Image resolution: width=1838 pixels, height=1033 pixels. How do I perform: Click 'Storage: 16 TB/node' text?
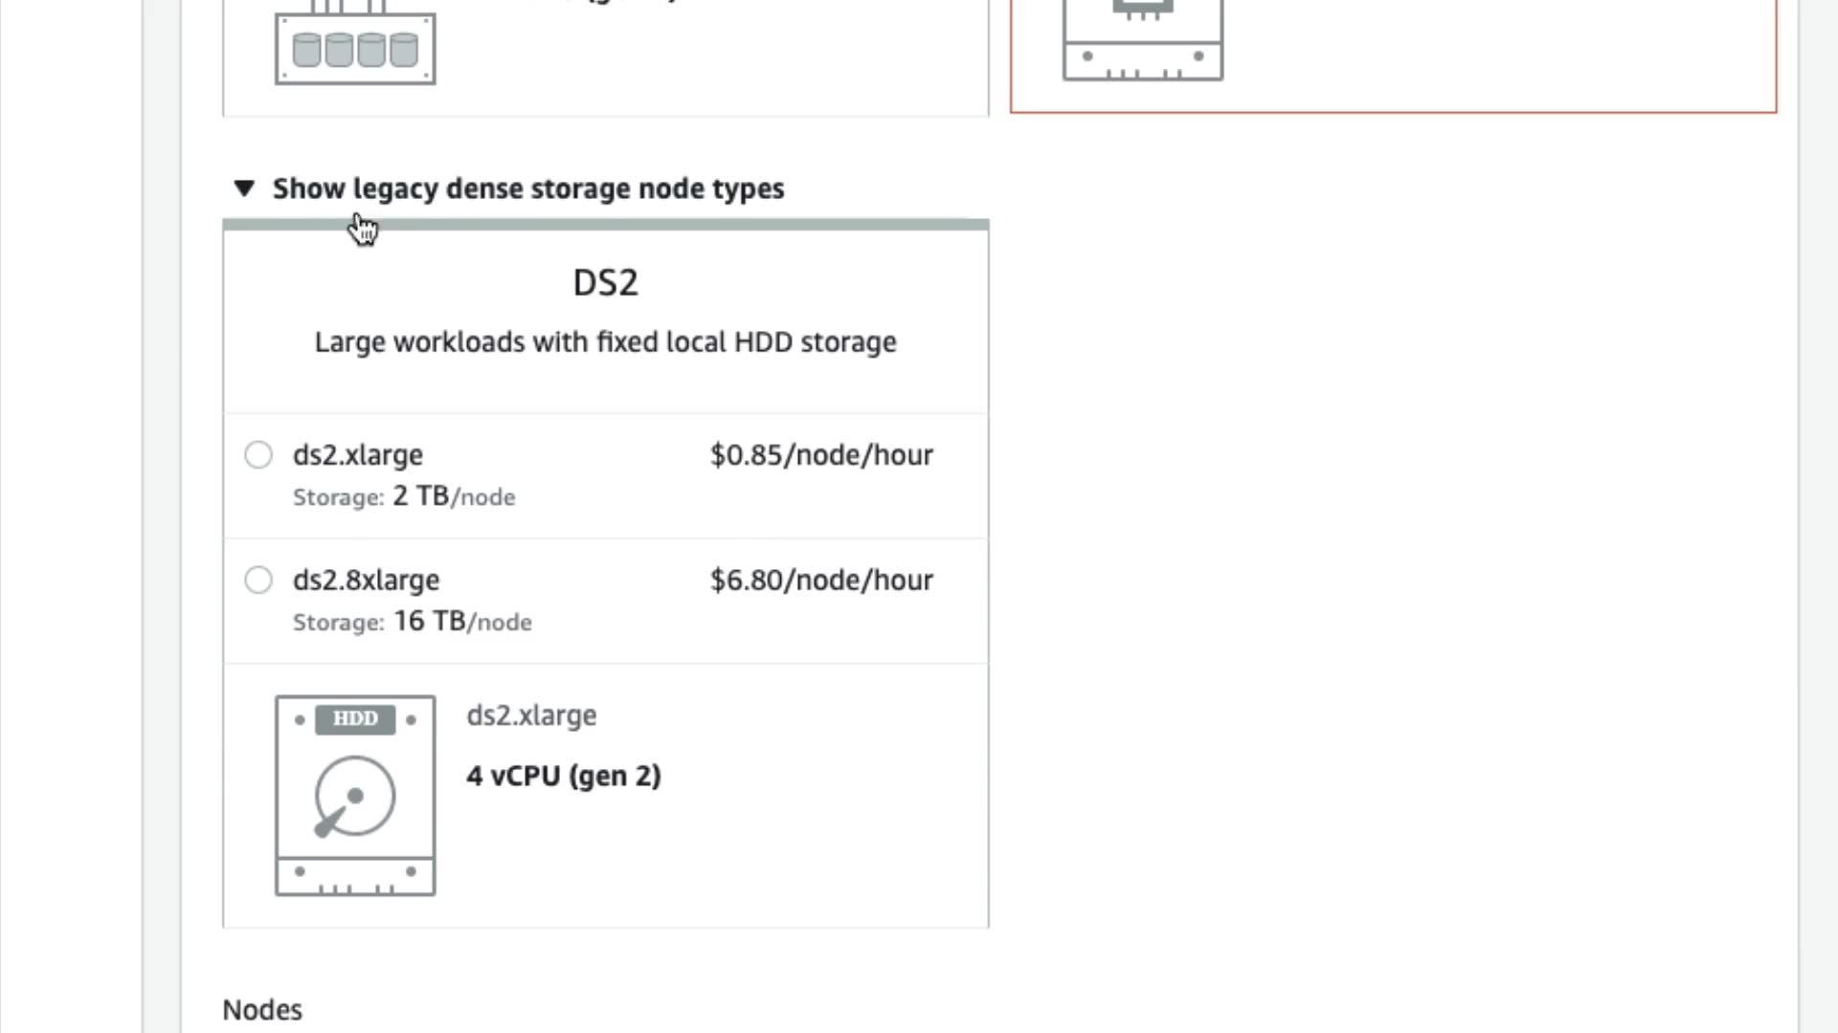coord(412,622)
